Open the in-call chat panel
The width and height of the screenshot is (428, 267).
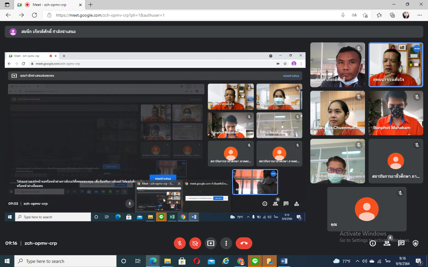pyautogui.click(x=401, y=244)
